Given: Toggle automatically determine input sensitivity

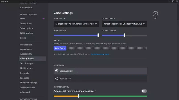Looking at the screenshot, I should (x=144, y=91).
